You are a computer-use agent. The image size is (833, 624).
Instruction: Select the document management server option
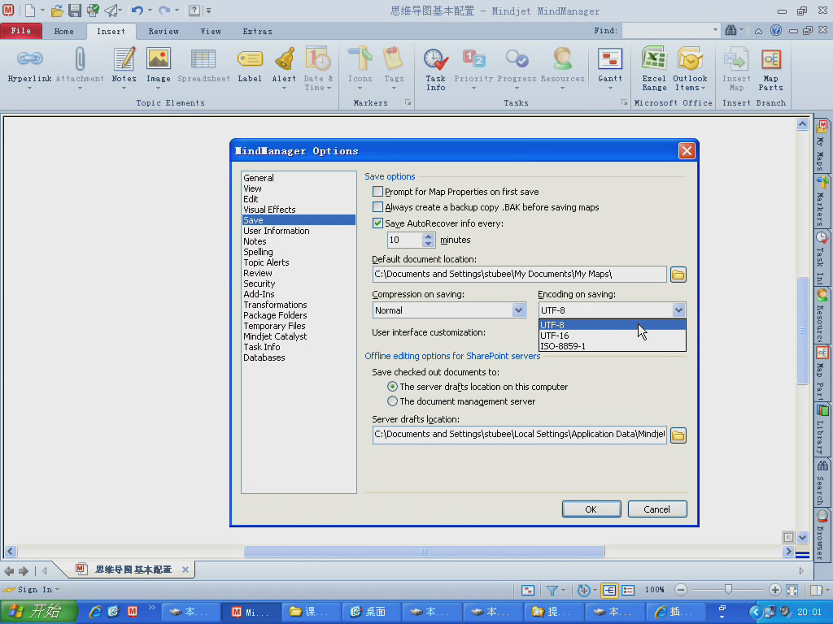tap(392, 401)
